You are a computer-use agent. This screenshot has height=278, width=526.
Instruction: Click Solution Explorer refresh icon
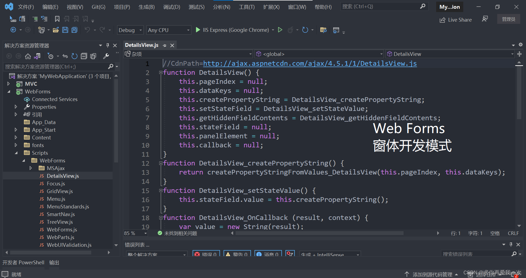[74, 56]
